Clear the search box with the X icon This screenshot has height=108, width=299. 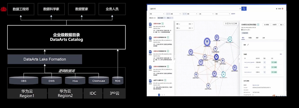[240, 9]
